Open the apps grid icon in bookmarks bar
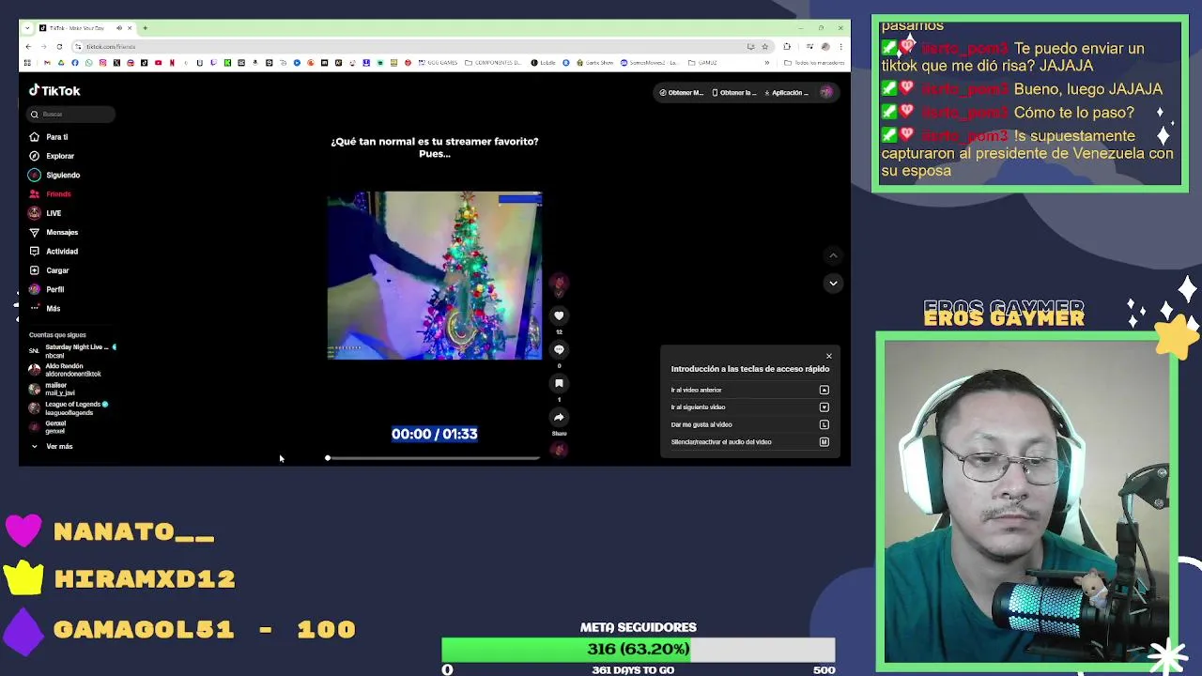The width and height of the screenshot is (1202, 676). (27, 63)
